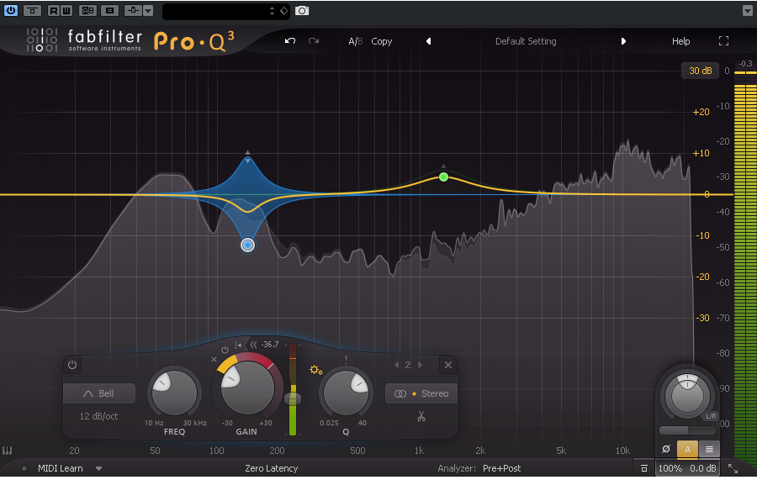The height and width of the screenshot is (480, 757).
Task: Open Analyzer Pre+Post settings
Action: [501, 468]
